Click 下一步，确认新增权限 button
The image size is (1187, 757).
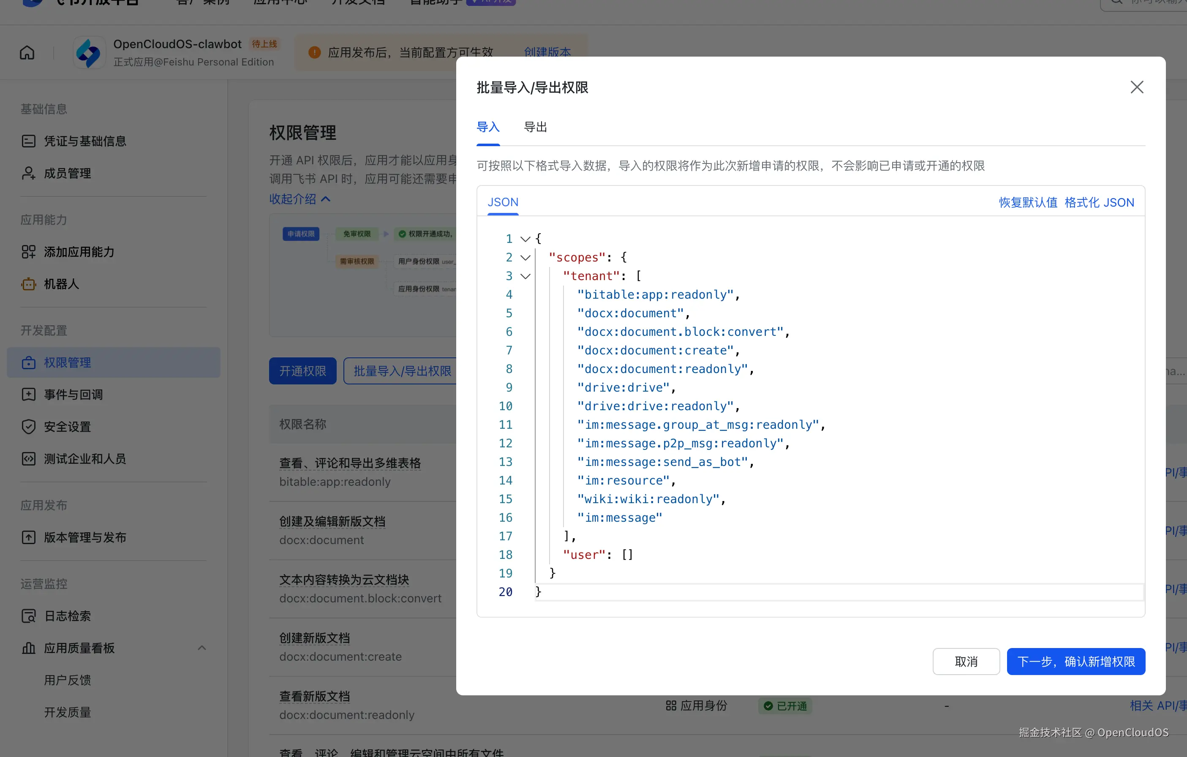tap(1075, 662)
